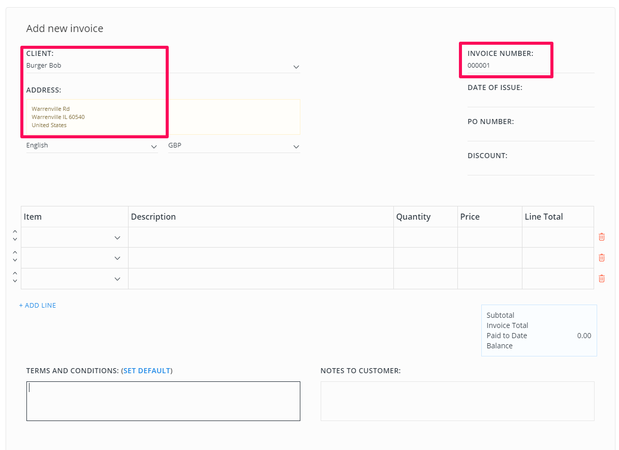Delete the second invoice line with trash icon
This screenshot has width=619, height=450.
click(x=602, y=258)
